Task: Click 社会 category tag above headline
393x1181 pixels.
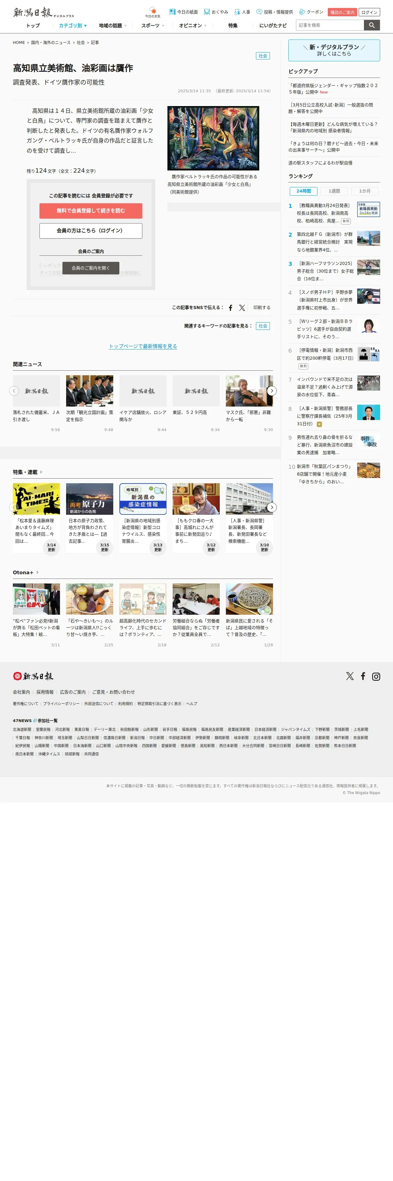Action: coord(263,56)
